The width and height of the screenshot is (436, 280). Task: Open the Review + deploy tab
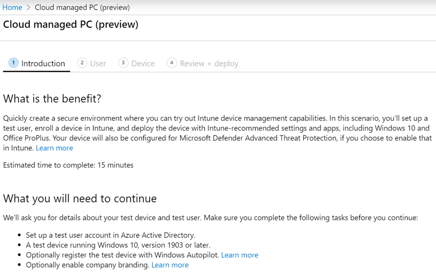pyautogui.click(x=209, y=63)
